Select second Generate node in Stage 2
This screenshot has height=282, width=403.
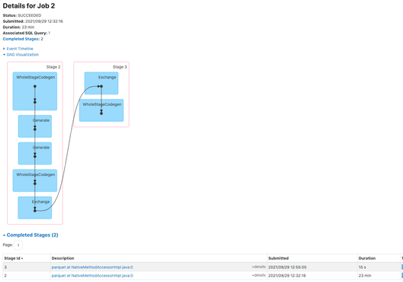pyautogui.click(x=35, y=153)
